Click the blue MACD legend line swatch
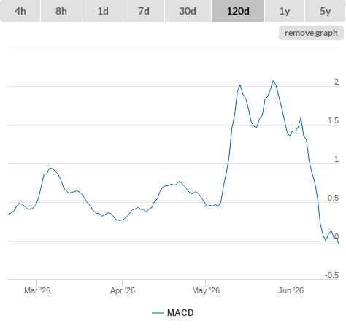 (x=158, y=313)
